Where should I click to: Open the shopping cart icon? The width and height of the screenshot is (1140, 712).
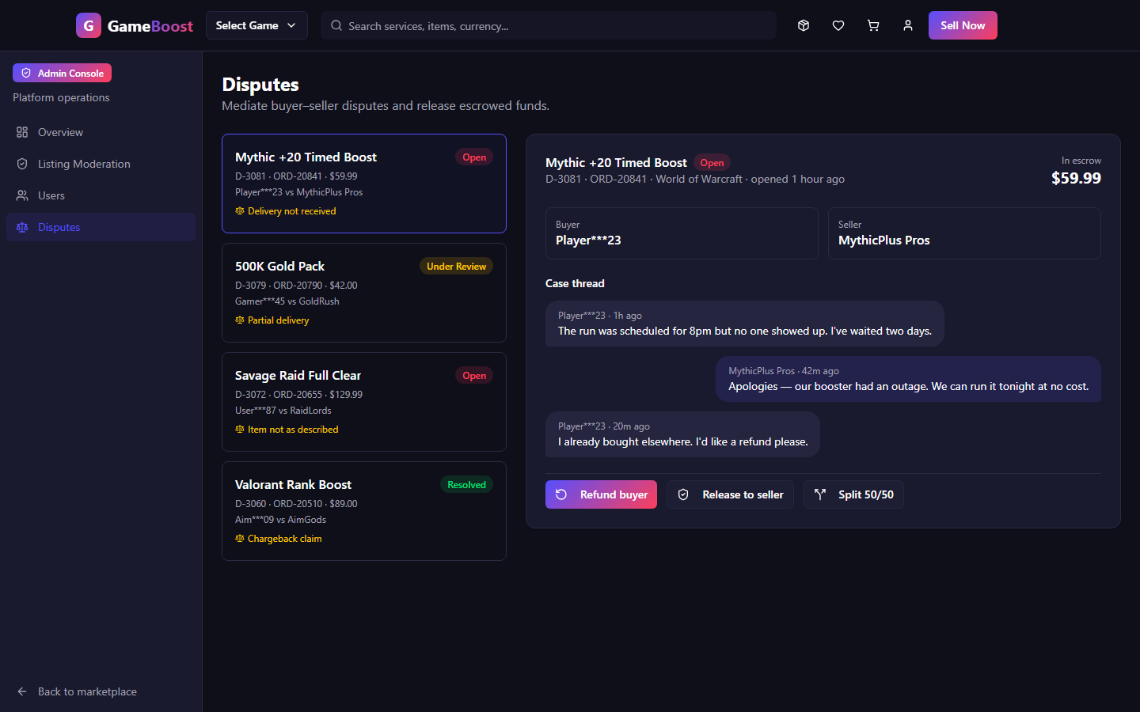(873, 25)
